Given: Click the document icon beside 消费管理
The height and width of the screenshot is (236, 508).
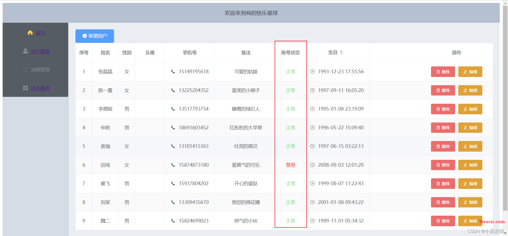Looking at the screenshot, I should tap(25, 70).
